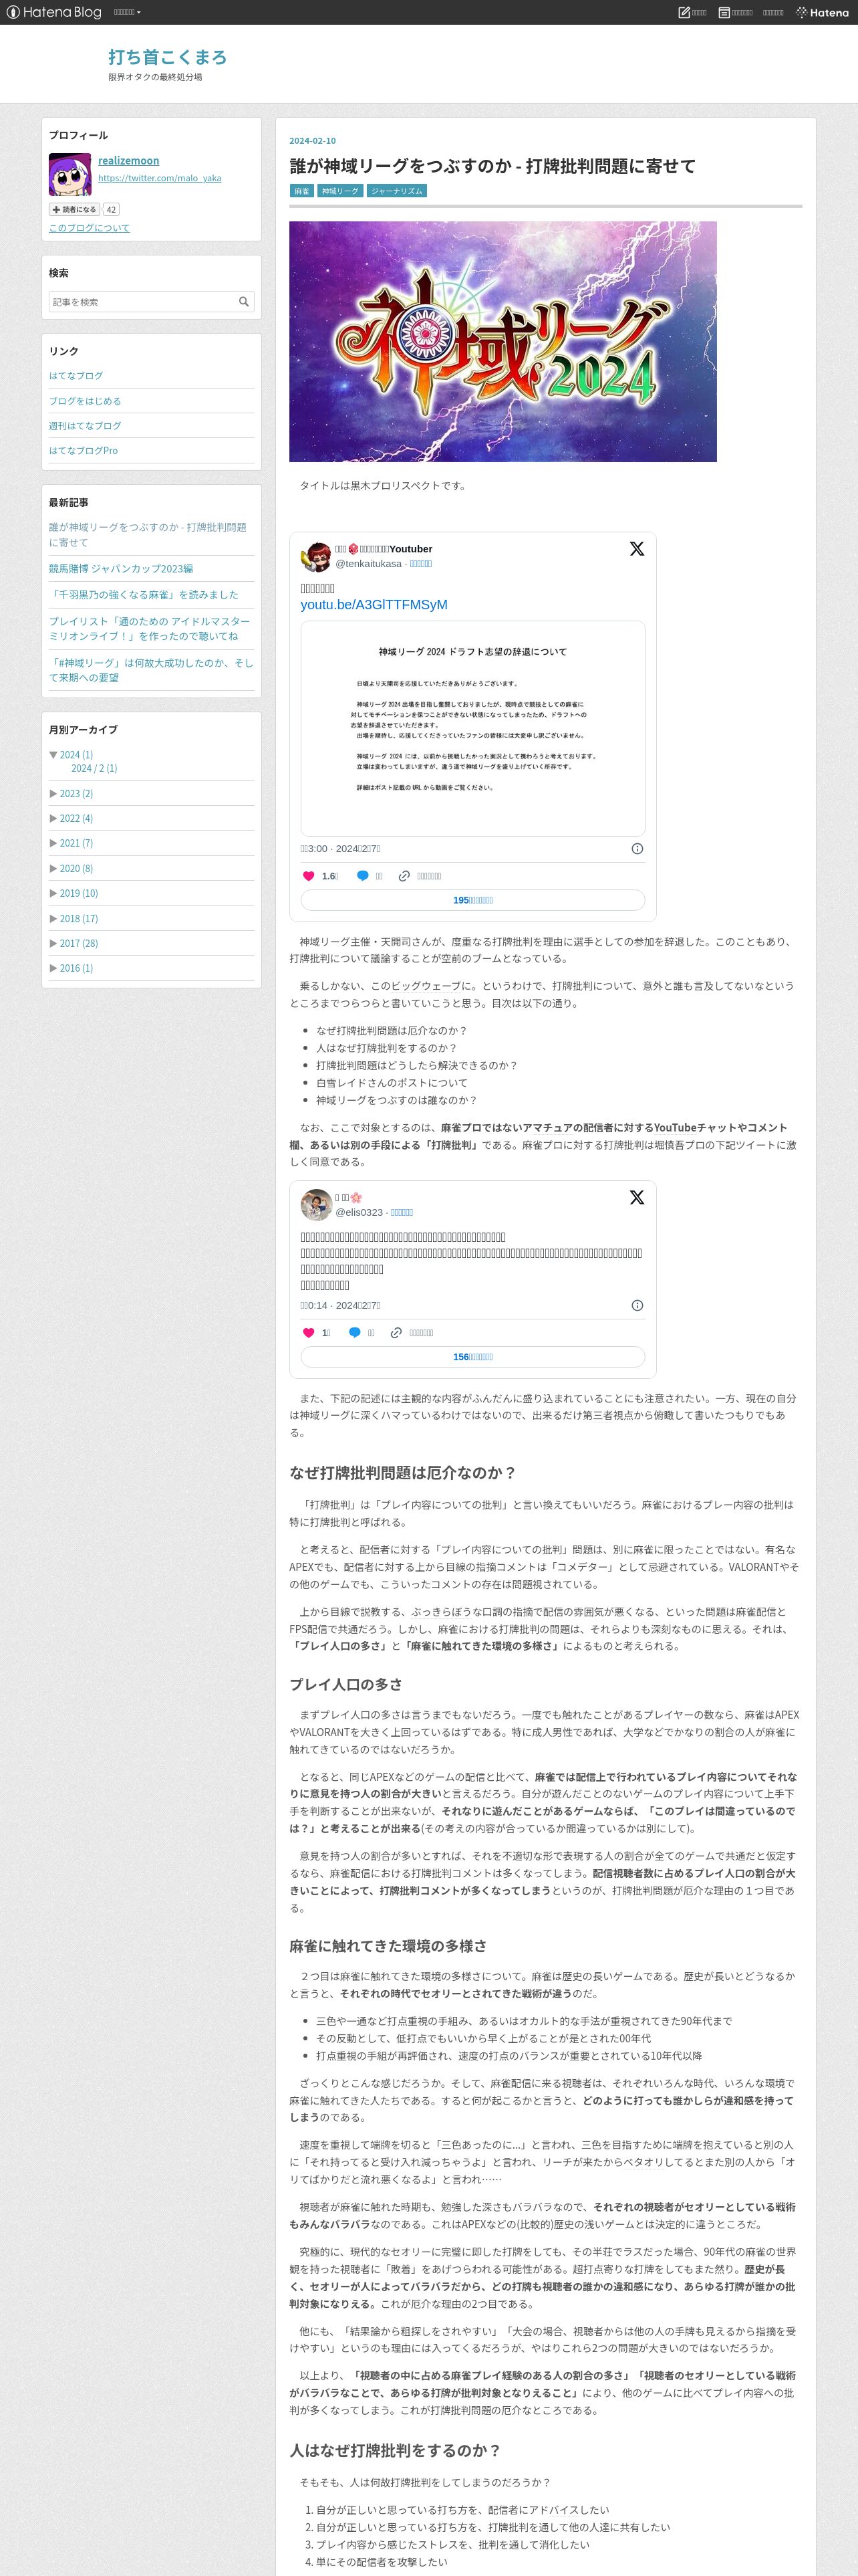Select the 神域リーグ category tag
858x2576 pixels.
click(339, 191)
